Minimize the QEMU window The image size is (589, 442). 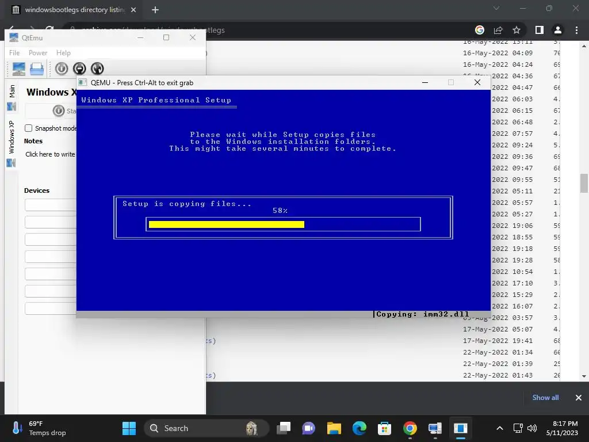pos(425,83)
